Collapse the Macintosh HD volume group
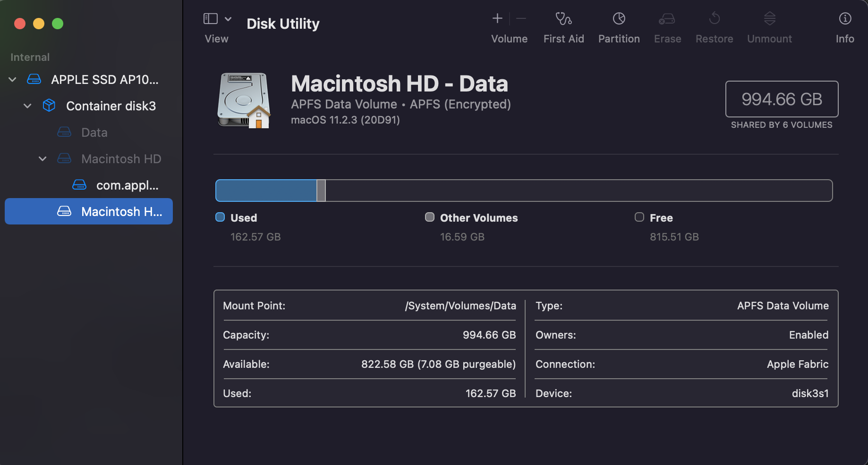Screen dimensions: 868x465 point(43,159)
